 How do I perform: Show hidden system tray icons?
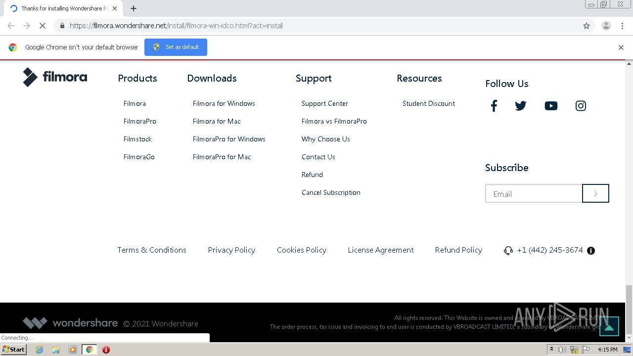click(x=551, y=350)
